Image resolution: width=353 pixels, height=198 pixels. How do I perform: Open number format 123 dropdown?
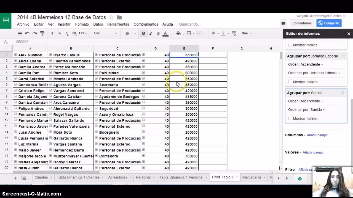[x=82, y=33]
